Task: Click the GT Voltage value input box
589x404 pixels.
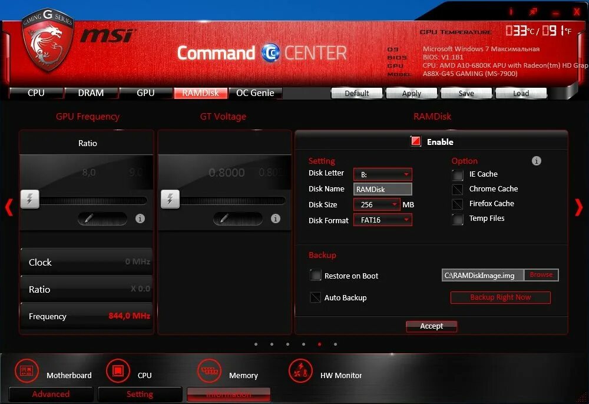Action: tap(238, 218)
